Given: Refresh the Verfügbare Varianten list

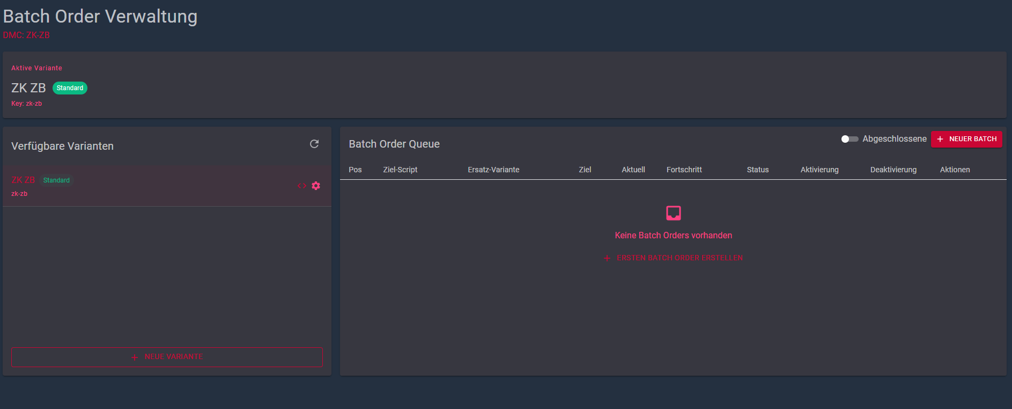Looking at the screenshot, I should 314,144.
